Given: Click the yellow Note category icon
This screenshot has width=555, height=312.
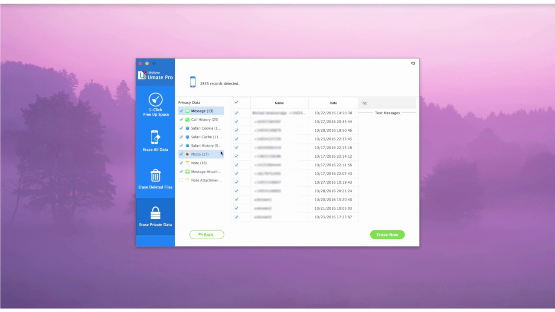Looking at the screenshot, I should click(x=187, y=163).
